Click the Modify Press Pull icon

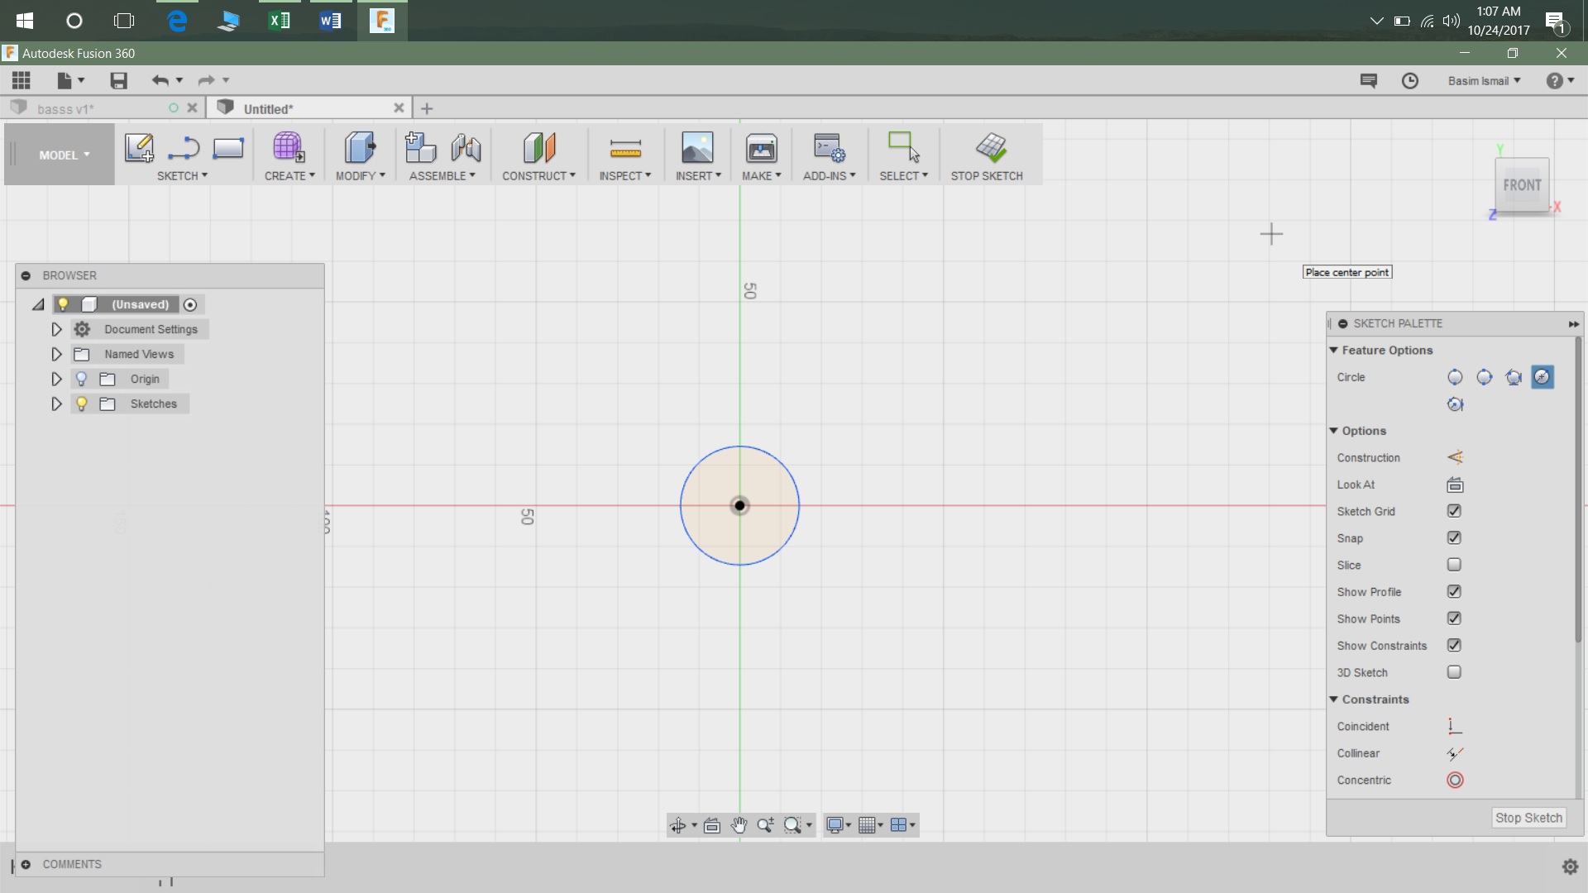[x=359, y=147]
